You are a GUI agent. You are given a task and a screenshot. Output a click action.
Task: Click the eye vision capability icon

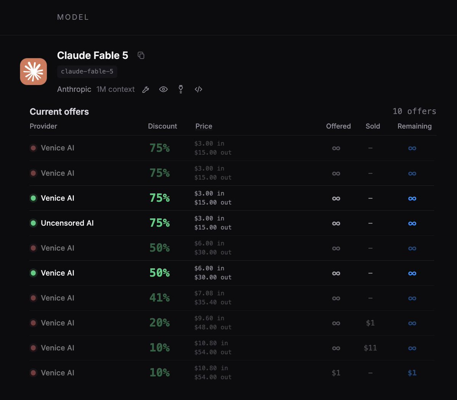point(163,89)
